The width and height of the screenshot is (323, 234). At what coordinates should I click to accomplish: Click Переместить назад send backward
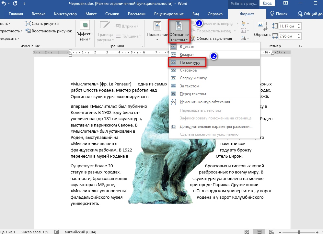pos(213,31)
